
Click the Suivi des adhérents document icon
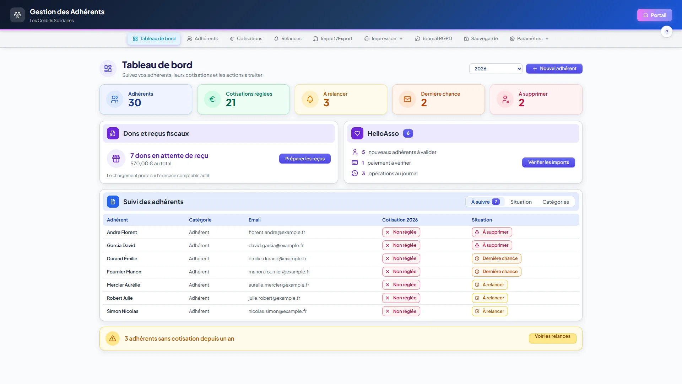[113, 202]
